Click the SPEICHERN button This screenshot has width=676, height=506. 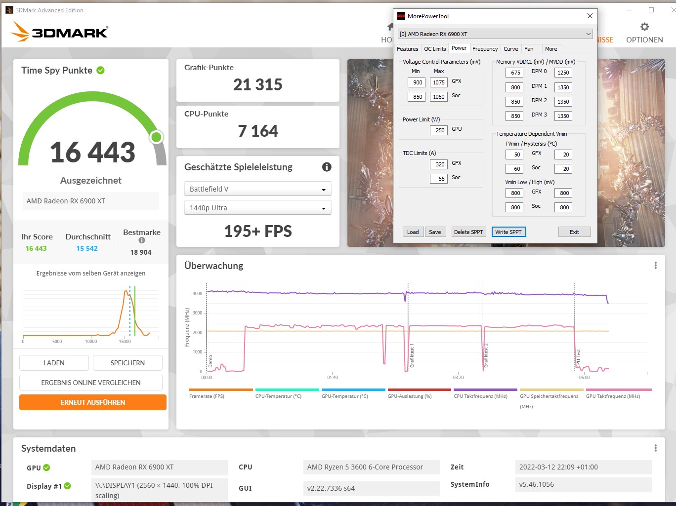[127, 363]
